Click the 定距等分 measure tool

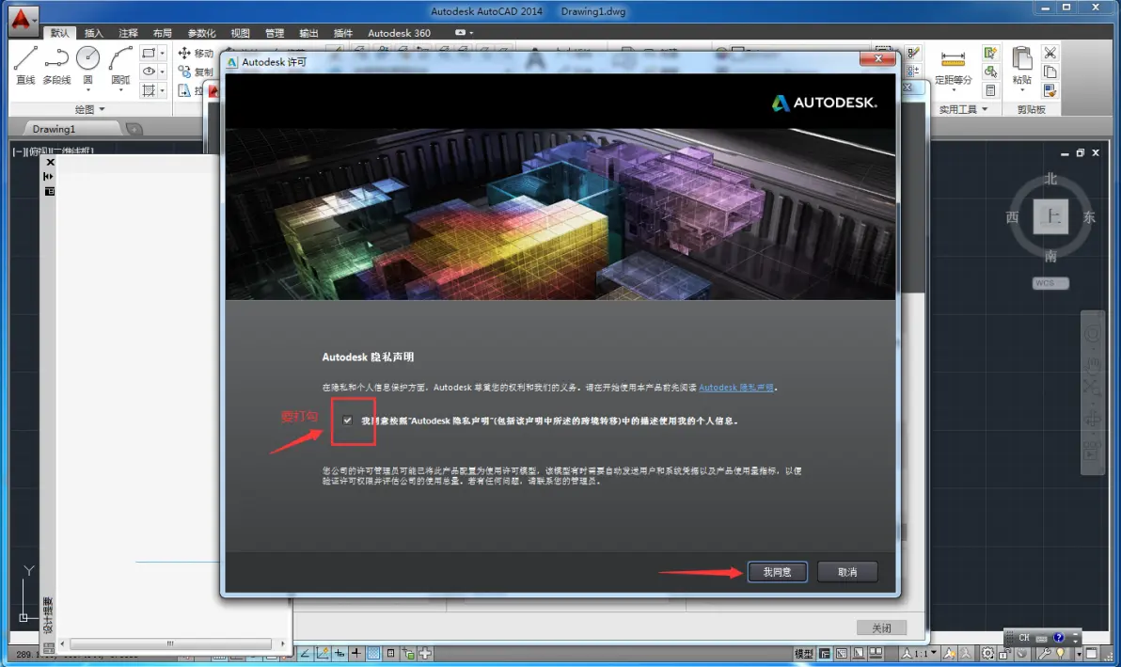click(x=953, y=66)
